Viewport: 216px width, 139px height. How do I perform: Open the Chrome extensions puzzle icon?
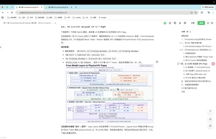tap(202, 13)
